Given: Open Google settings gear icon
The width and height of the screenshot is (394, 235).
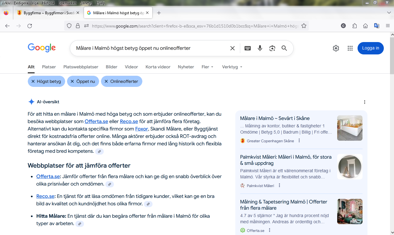Looking at the screenshot, I should (x=336, y=48).
